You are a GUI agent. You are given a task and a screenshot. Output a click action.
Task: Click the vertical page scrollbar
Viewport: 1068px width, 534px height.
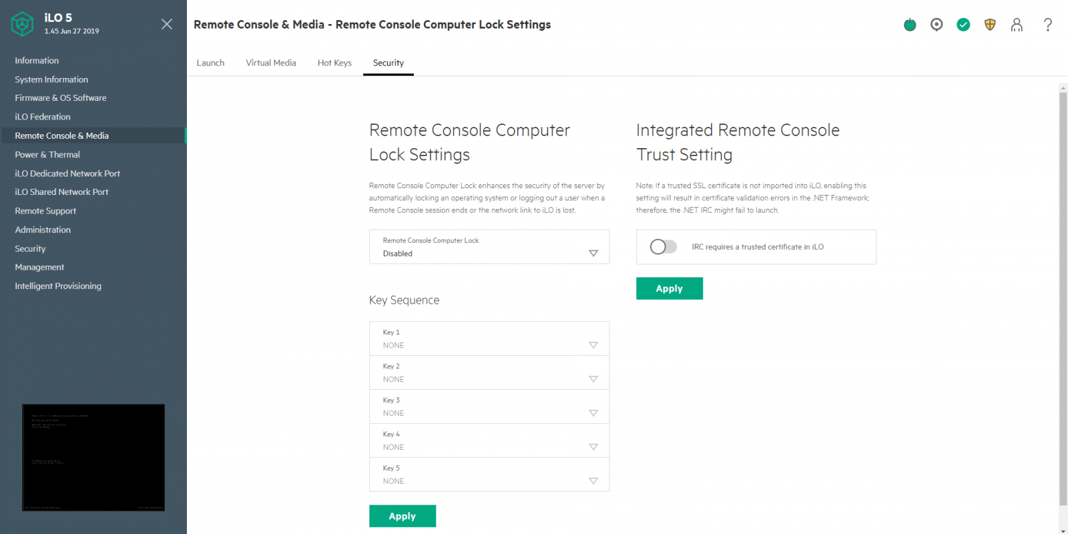[x=1063, y=299]
